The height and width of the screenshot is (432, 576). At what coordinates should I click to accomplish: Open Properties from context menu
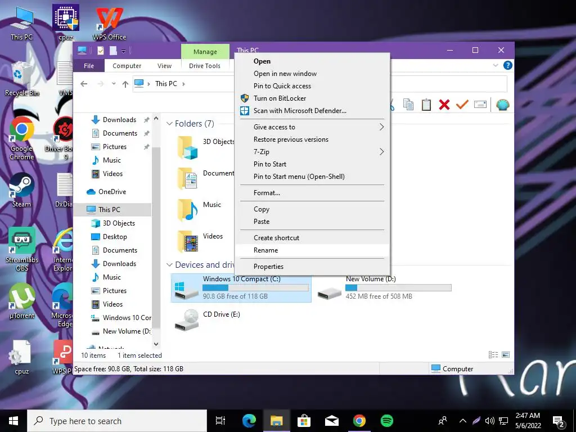click(x=312, y=266)
